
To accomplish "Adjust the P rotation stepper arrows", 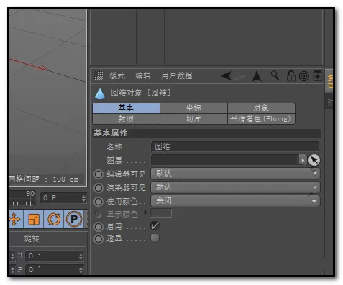I will (81, 270).
